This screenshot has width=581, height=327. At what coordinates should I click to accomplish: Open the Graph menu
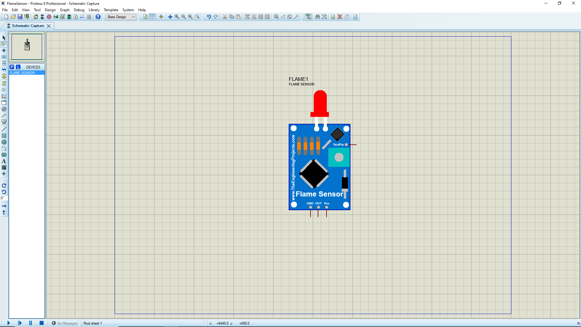65,10
